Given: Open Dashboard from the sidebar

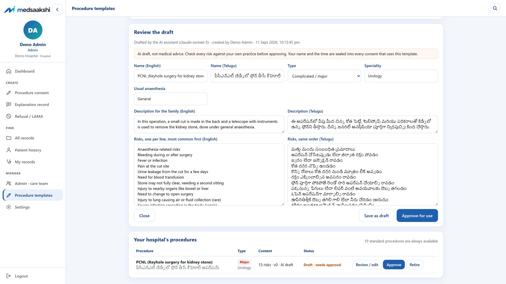Looking at the screenshot, I should tap(33, 71).
